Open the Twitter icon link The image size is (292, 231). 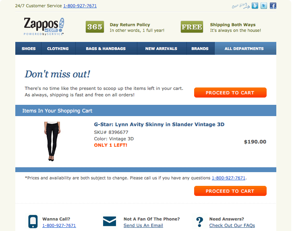point(264,6)
